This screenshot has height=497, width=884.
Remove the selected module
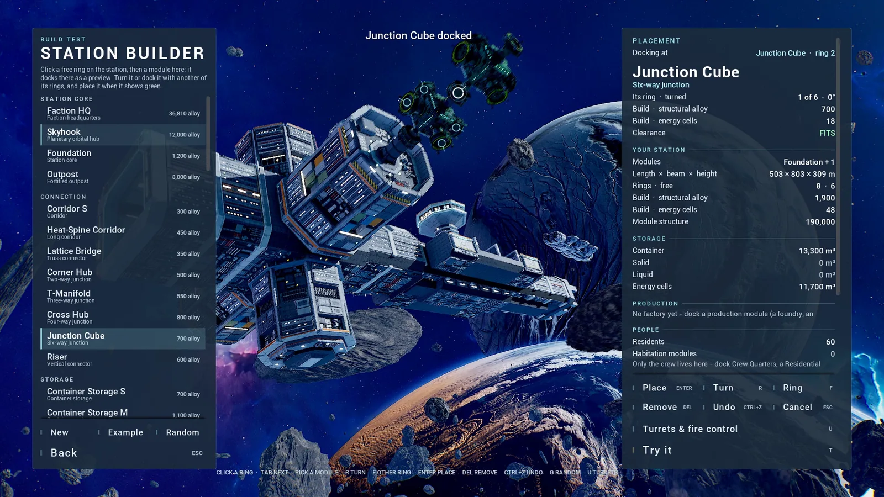click(663, 407)
